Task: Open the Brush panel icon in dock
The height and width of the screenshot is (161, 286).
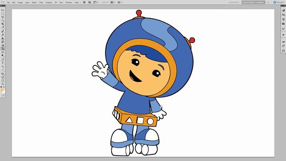Action: [x=283, y=10]
